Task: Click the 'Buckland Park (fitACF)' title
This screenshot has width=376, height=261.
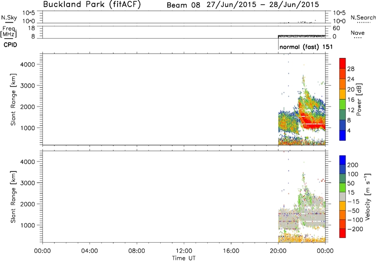Action: click(92, 5)
